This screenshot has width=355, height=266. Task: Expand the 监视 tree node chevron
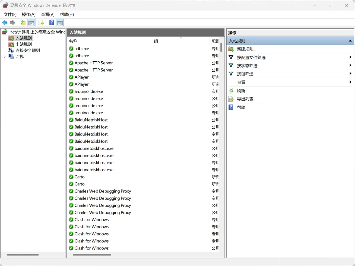(5, 57)
